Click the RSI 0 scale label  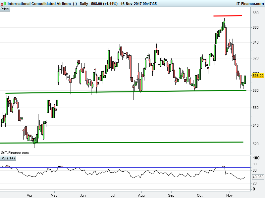[254, 189]
